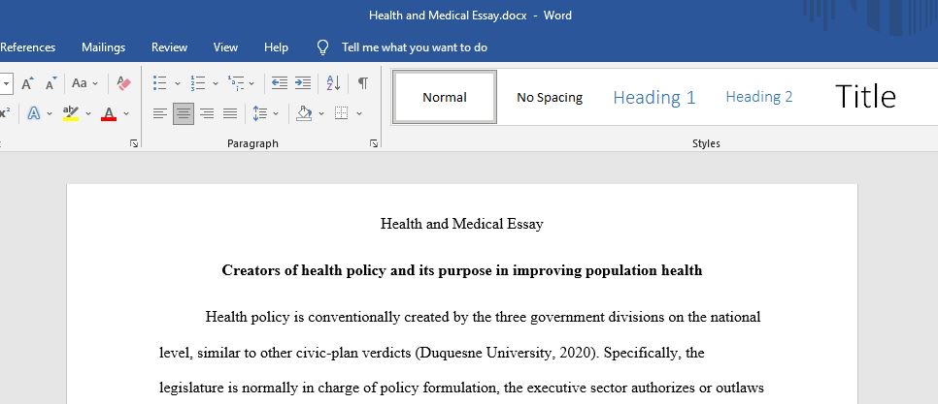The height and width of the screenshot is (404, 938).
Task: Shrink font size with the smaller A icon
Action: 50,83
